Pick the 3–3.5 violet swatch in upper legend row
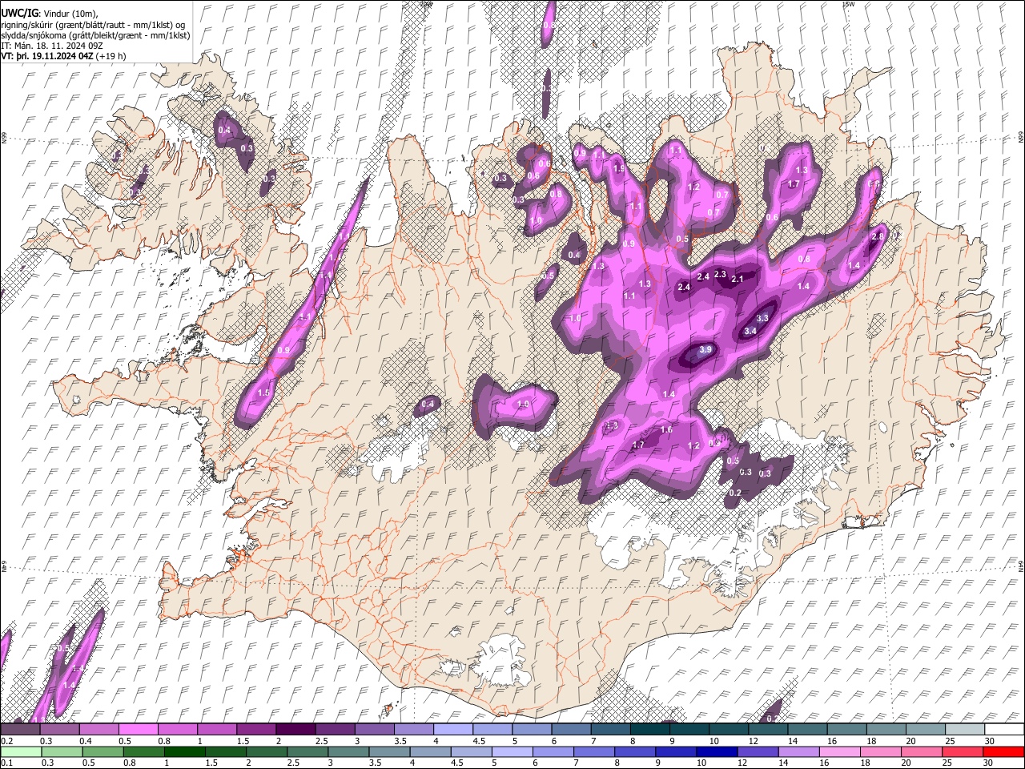 click(373, 729)
